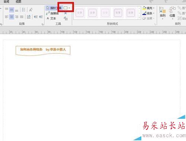Decrease paragraph indent
This screenshot has height=141, width=186.
pos(36,17)
